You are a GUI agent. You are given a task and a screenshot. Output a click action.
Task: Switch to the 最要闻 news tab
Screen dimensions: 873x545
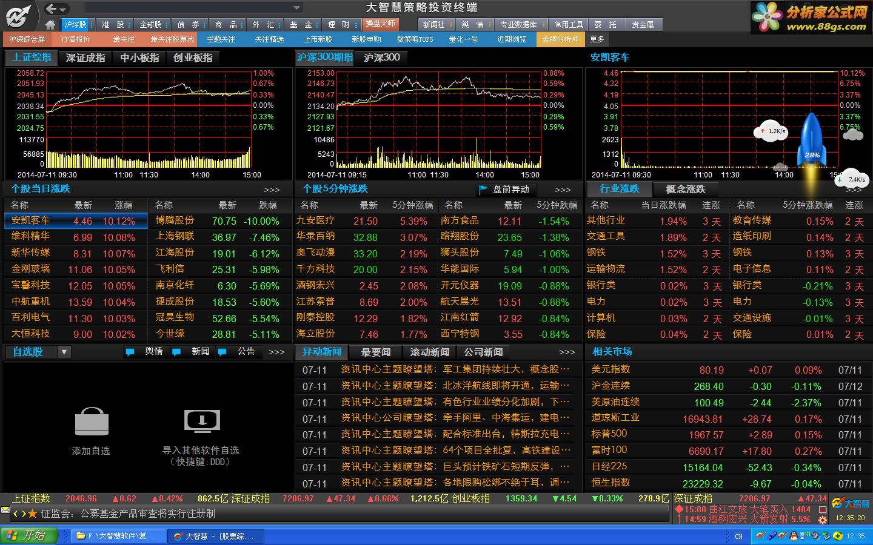point(376,352)
